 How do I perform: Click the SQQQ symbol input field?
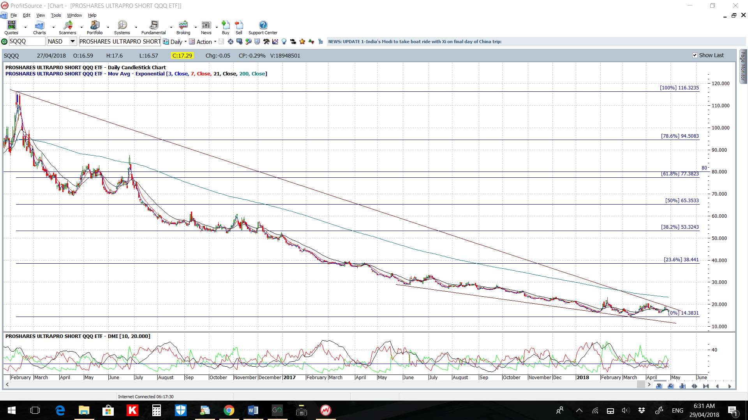(x=27, y=41)
